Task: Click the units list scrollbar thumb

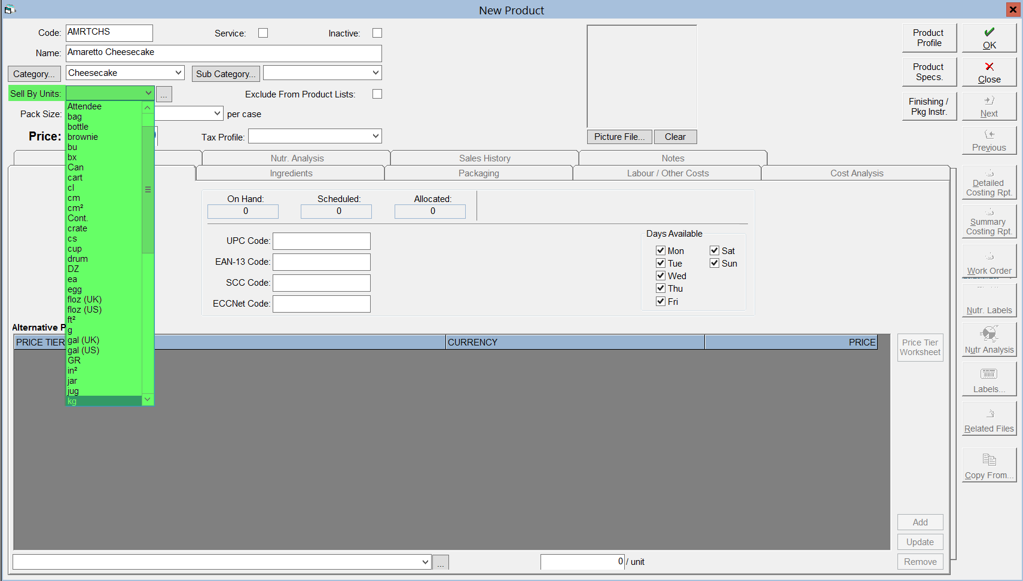Action: coord(148,189)
